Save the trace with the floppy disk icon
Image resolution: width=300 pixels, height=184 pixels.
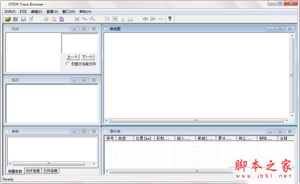(23, 19)
